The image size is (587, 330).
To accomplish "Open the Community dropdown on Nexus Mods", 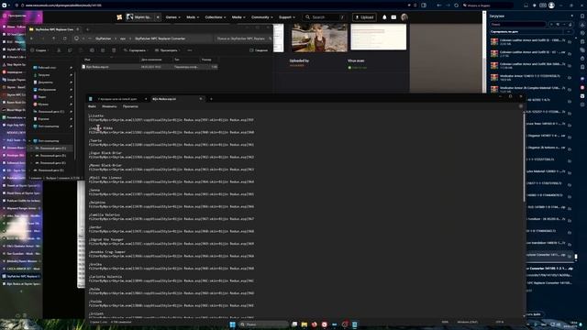I will tap(262, 17).
